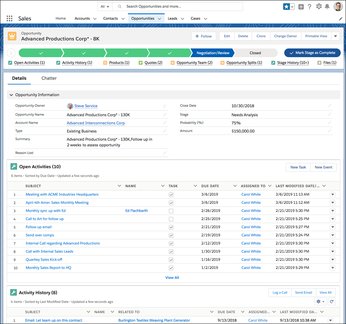
Task: Open the Opportunities tab
Action: click(x=143, y=18)
